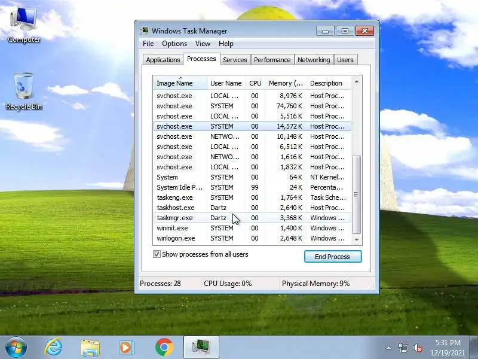Open muted volume tray icon
This screenshot has width=478, height=359.
417,348
